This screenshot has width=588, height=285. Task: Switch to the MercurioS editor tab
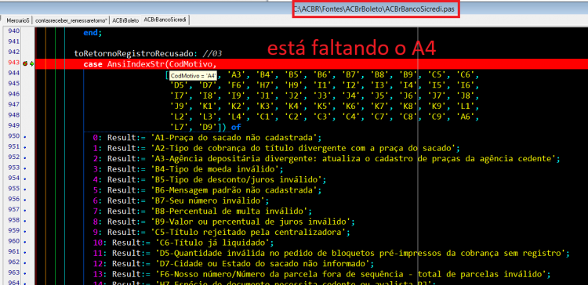tap(18, 20)
